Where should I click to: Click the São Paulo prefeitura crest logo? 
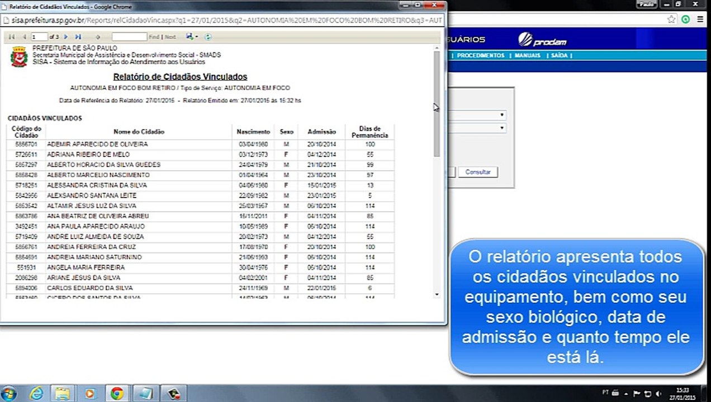19,56
